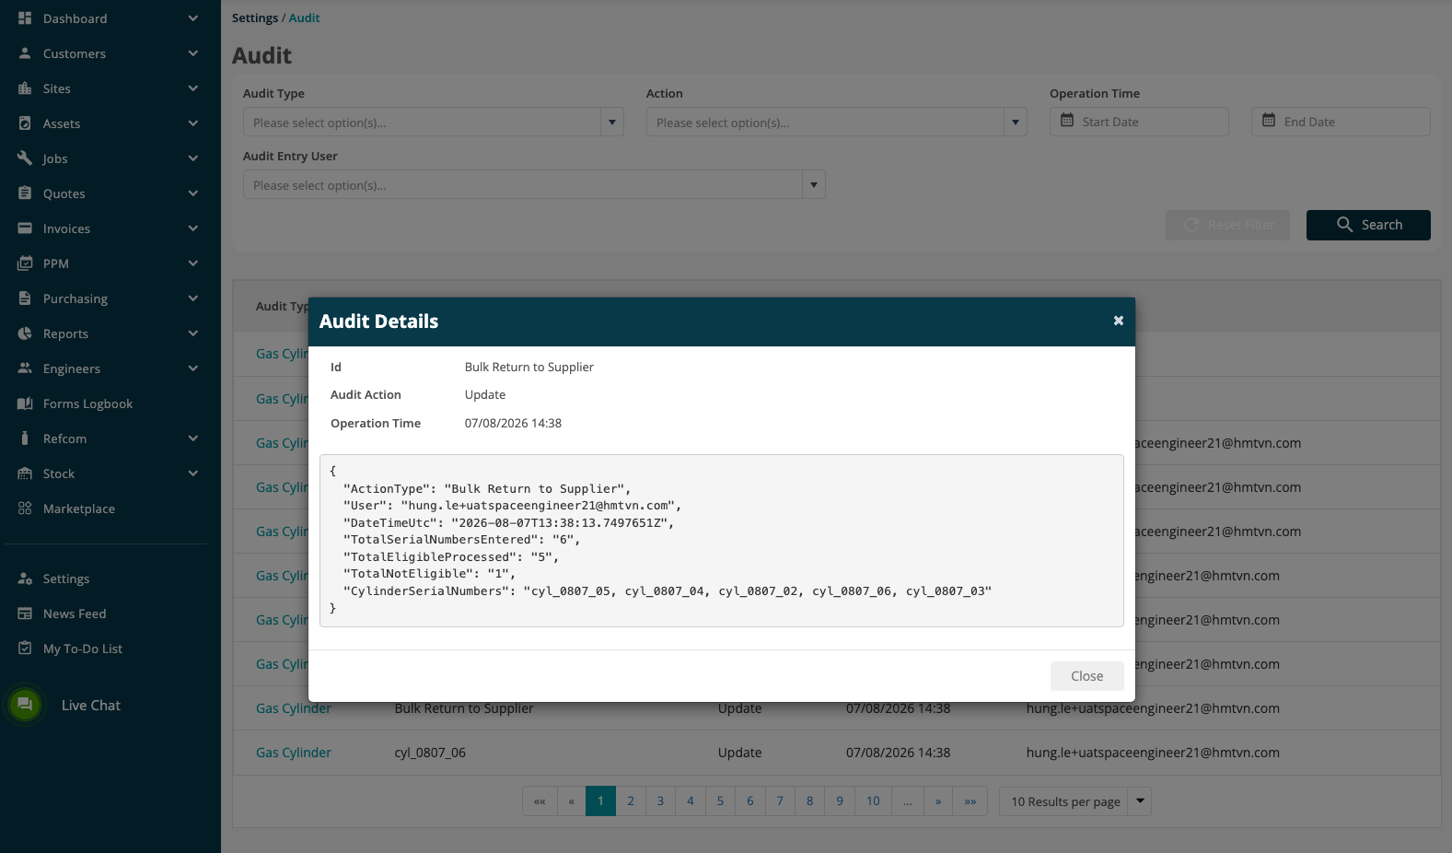Click the Refcom cylinder icon

(x=25, y=438)
